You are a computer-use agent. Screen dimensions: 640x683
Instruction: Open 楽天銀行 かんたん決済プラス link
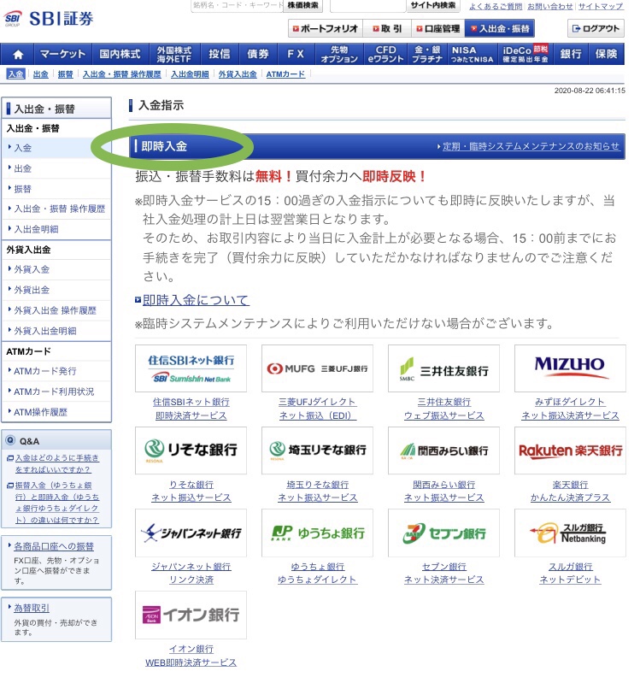[x=570, y=491]
